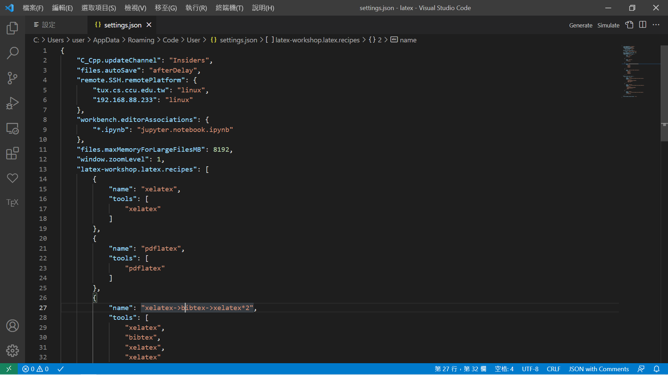Open the notifications bell in status bar
This screenshot has width=668, height=375.
pyautogui.click(x=657, y=369)
